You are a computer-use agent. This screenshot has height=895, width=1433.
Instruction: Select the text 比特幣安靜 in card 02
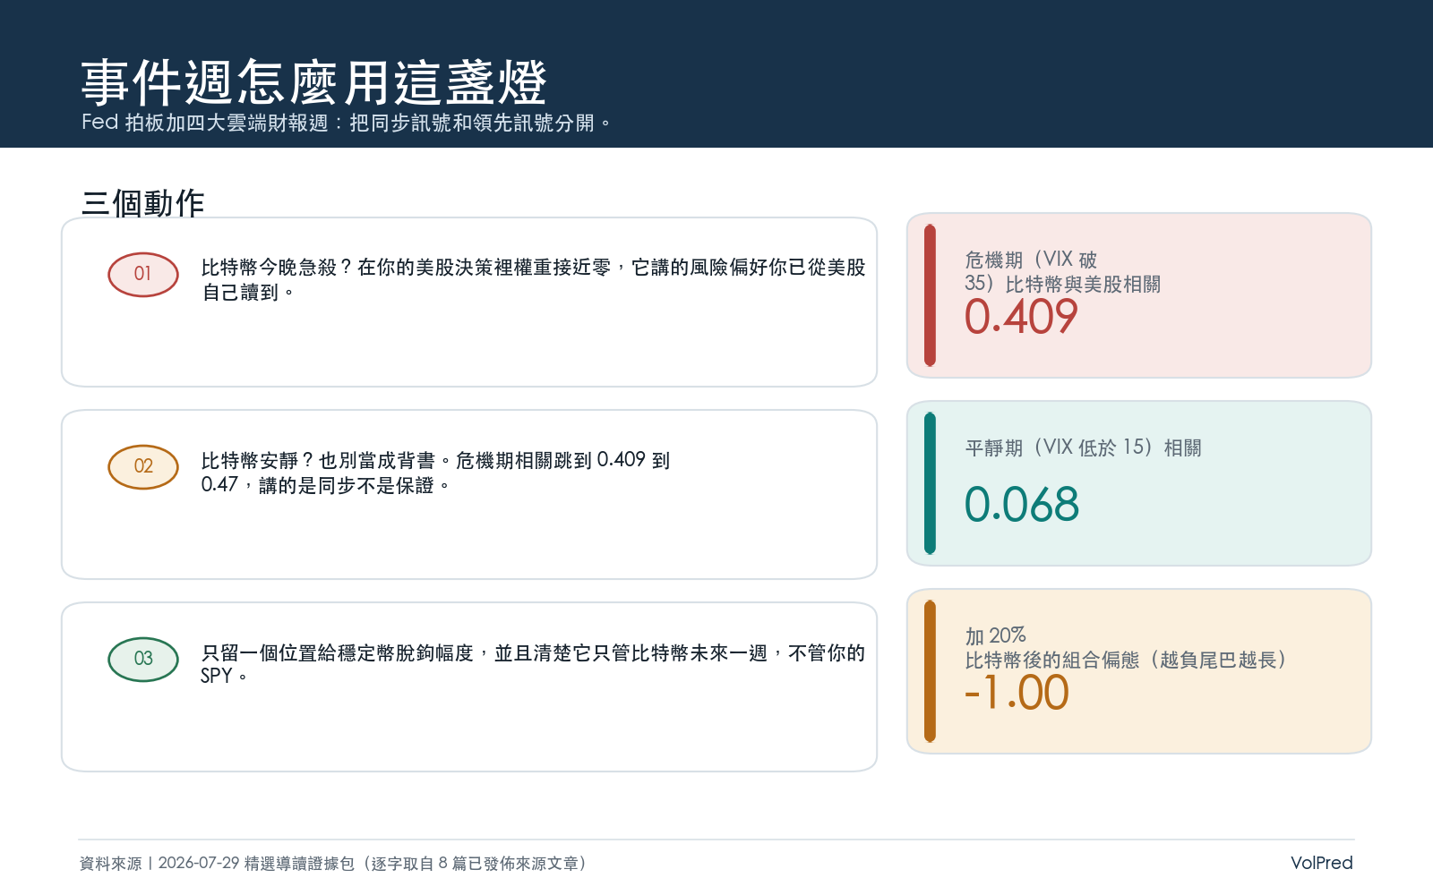click(x=250, y=461)
